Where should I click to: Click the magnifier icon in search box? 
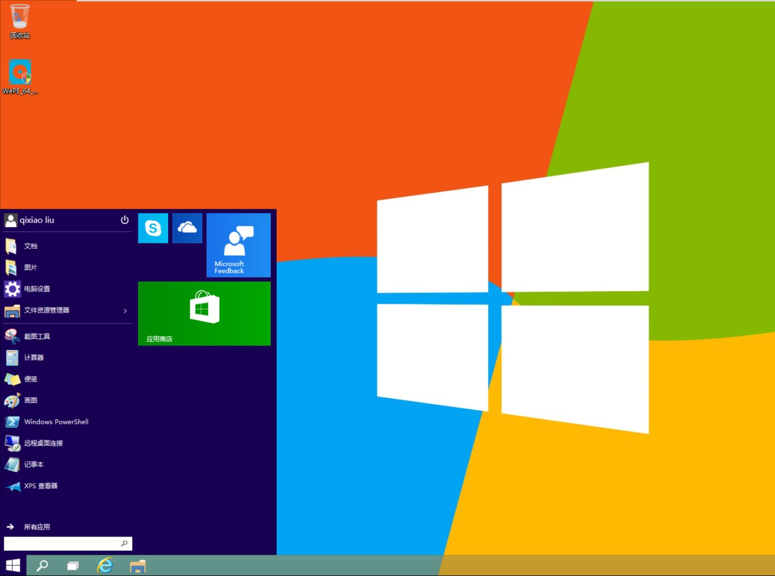click(125, 543)
